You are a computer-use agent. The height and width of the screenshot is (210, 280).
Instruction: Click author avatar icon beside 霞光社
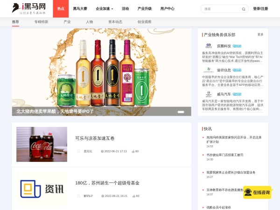[x=78, y=151]
